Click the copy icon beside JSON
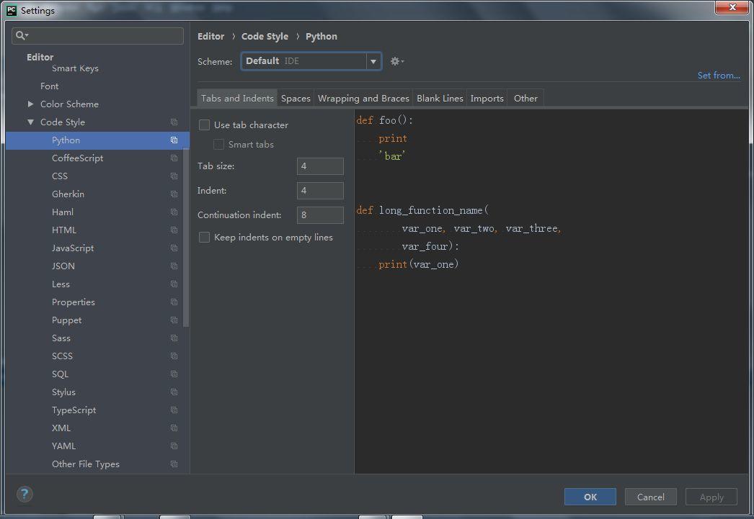 click(x=174, y=266)
